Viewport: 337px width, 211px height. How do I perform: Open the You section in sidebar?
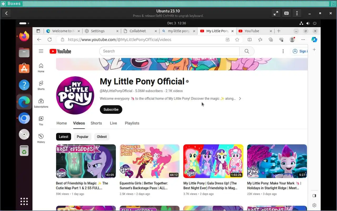click(41, 121)
